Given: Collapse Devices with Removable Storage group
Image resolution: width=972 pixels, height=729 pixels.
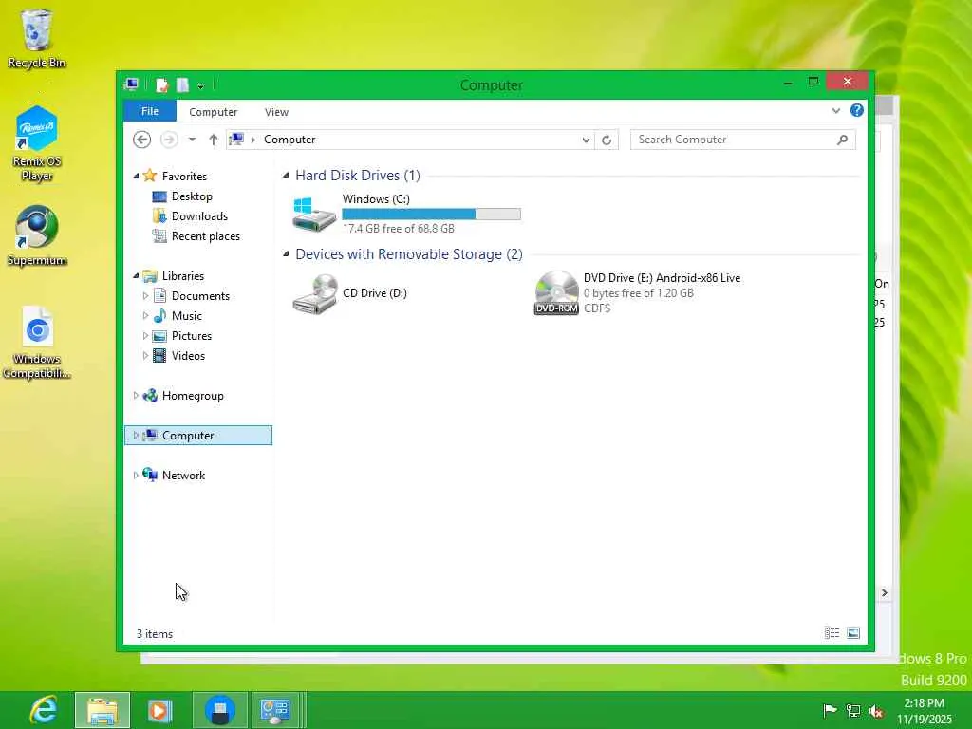Looking at the screenshot, I should tap(286, 254).
